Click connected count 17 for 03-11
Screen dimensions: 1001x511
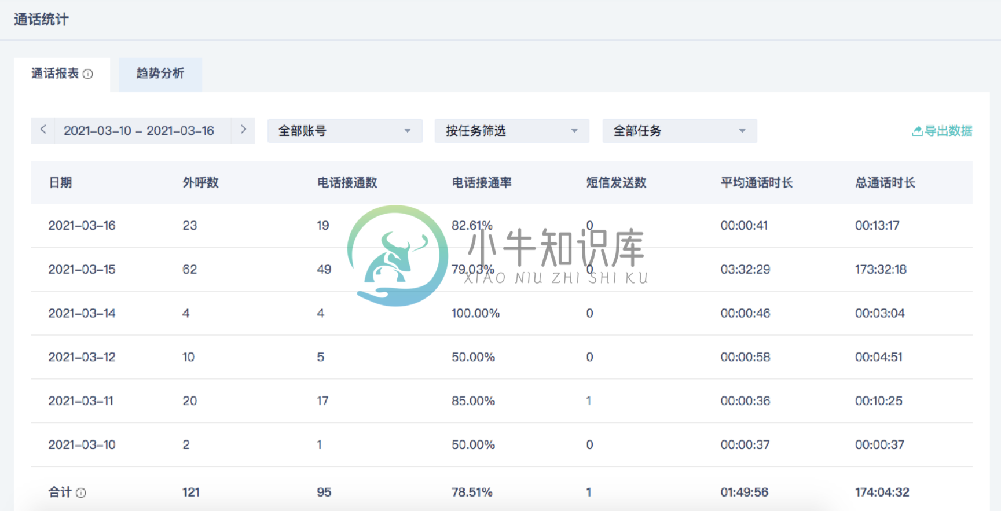tap(323, 401)
